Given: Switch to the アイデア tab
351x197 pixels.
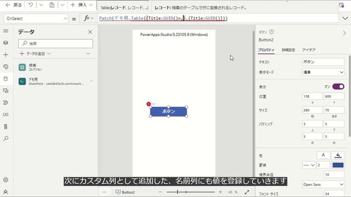Looking at the screenshot, I should click(x=309, y=50).
